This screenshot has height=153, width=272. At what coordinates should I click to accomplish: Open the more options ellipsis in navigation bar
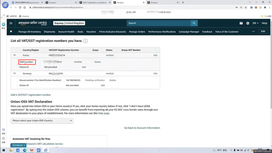tap(253, 31)
